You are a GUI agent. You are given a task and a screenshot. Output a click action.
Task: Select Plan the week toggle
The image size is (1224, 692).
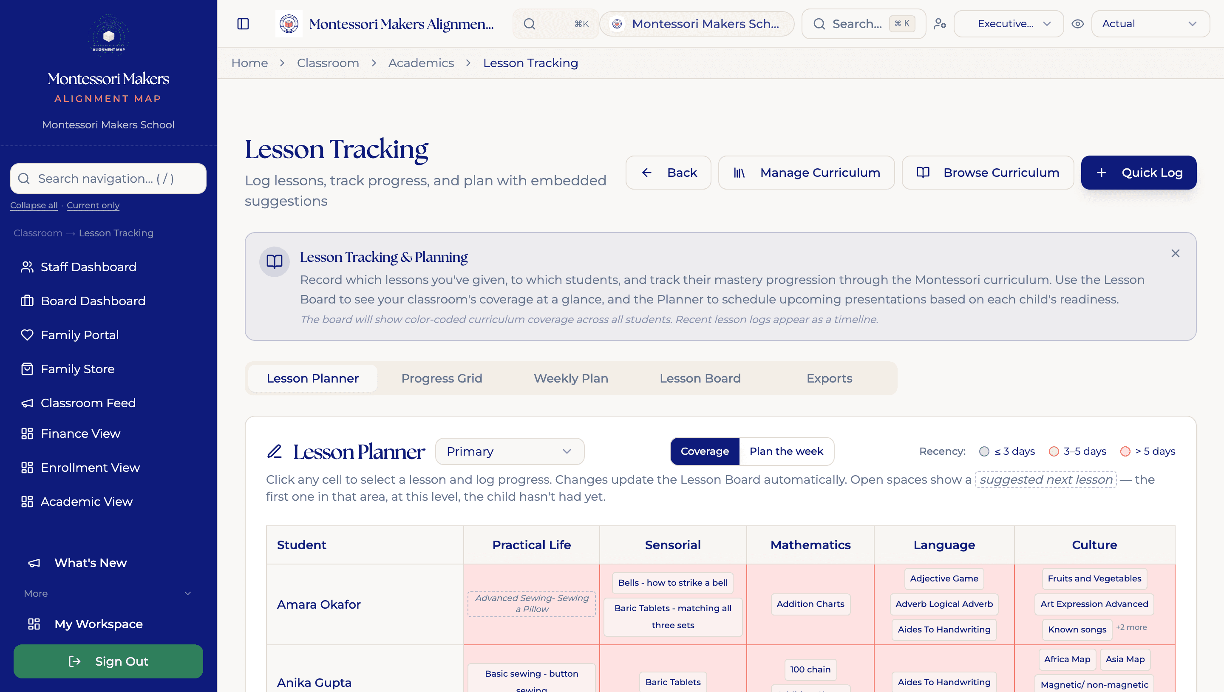pyautogui.click(x=786, y=451)
